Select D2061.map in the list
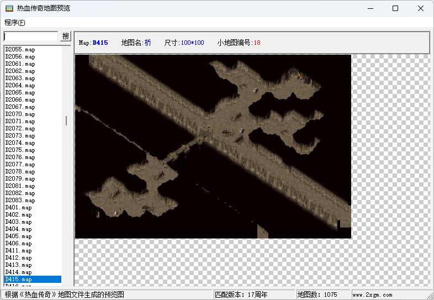The image size is (434, 300). 33,64
